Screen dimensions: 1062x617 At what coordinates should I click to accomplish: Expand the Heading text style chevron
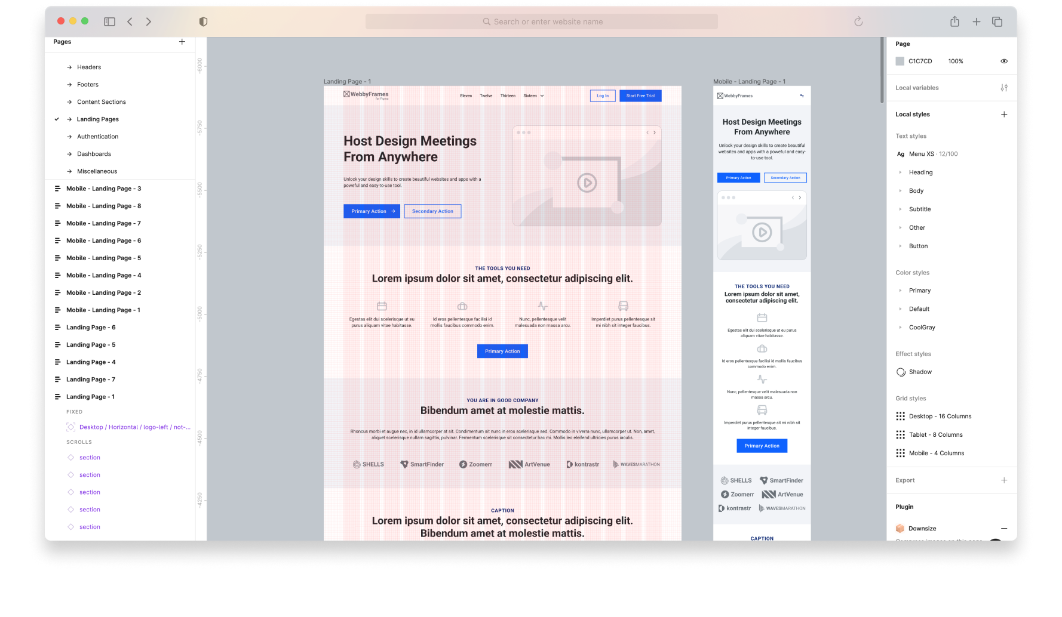[901, 172]
